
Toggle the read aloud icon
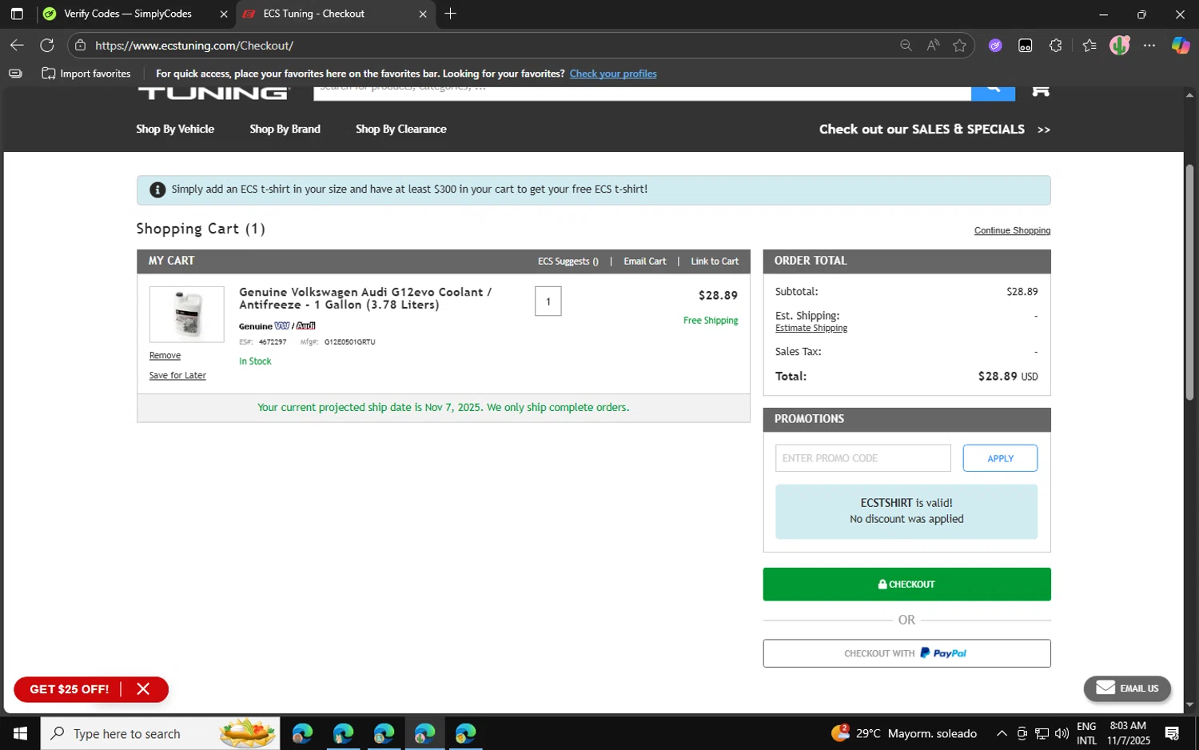click(x=933, y=46)
